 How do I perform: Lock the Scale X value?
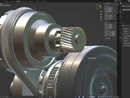click(x=115, y=24)
